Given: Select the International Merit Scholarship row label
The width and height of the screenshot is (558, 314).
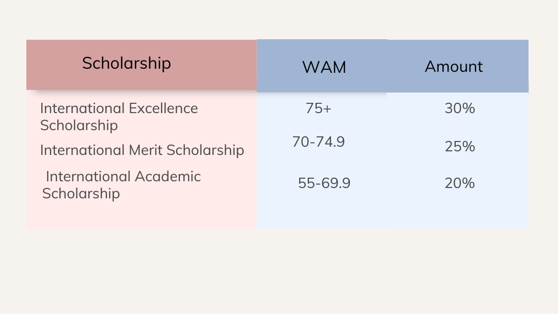Looking at the screenshot, I should (x=142, y=150).
